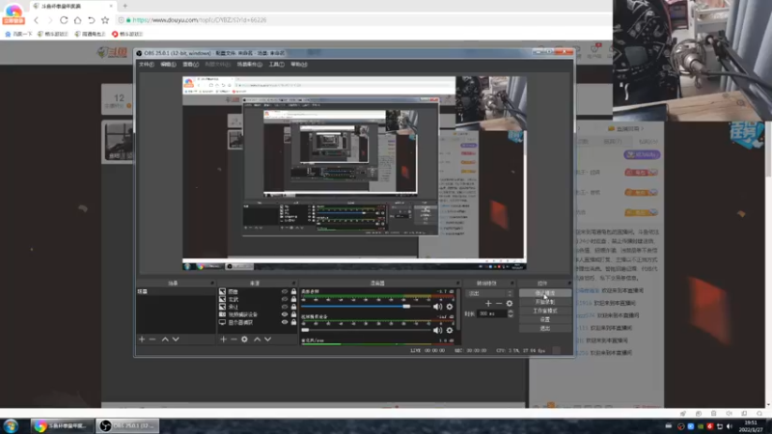Toggle visibility of 显示器捕获 source
The image size is (772, 434).
click(x=285, y=322)
